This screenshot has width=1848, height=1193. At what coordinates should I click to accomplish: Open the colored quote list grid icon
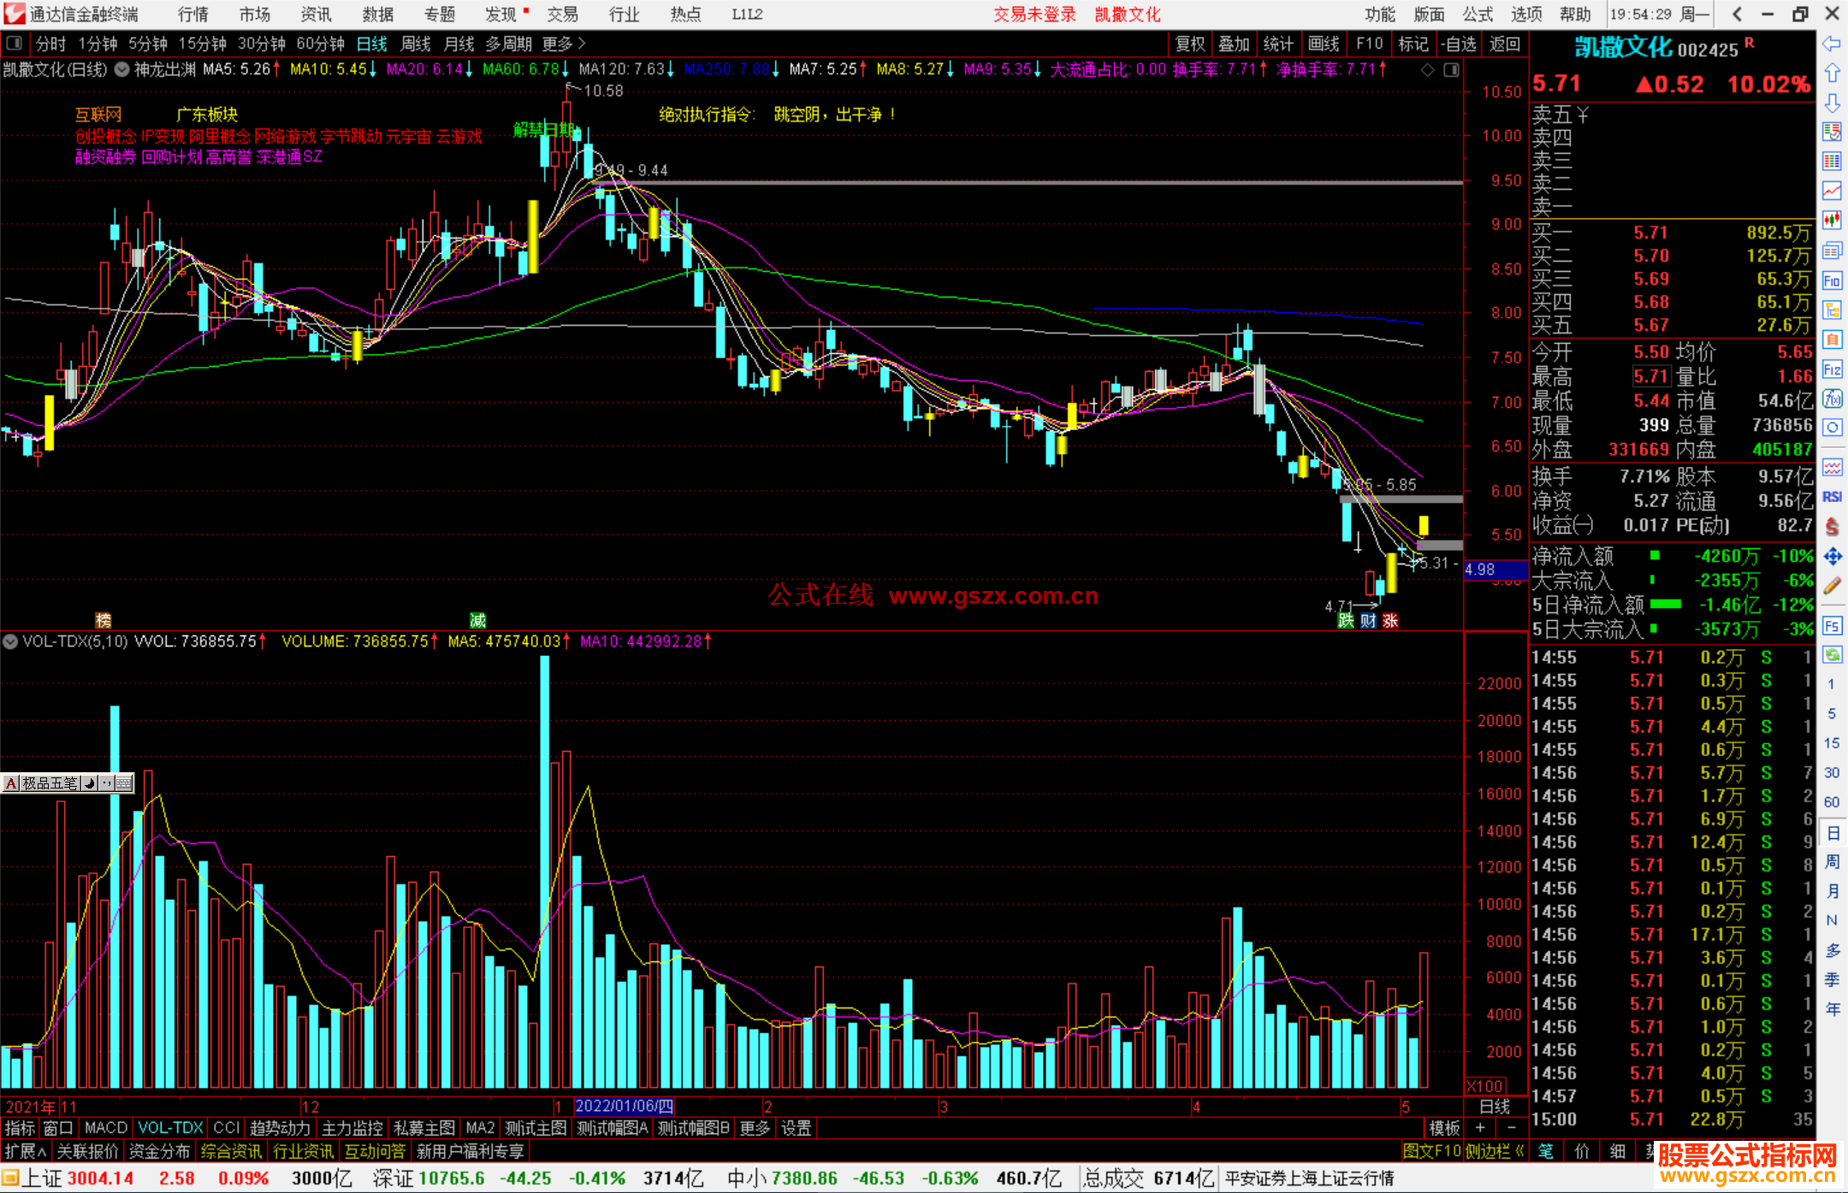(x=1832, y=161)
